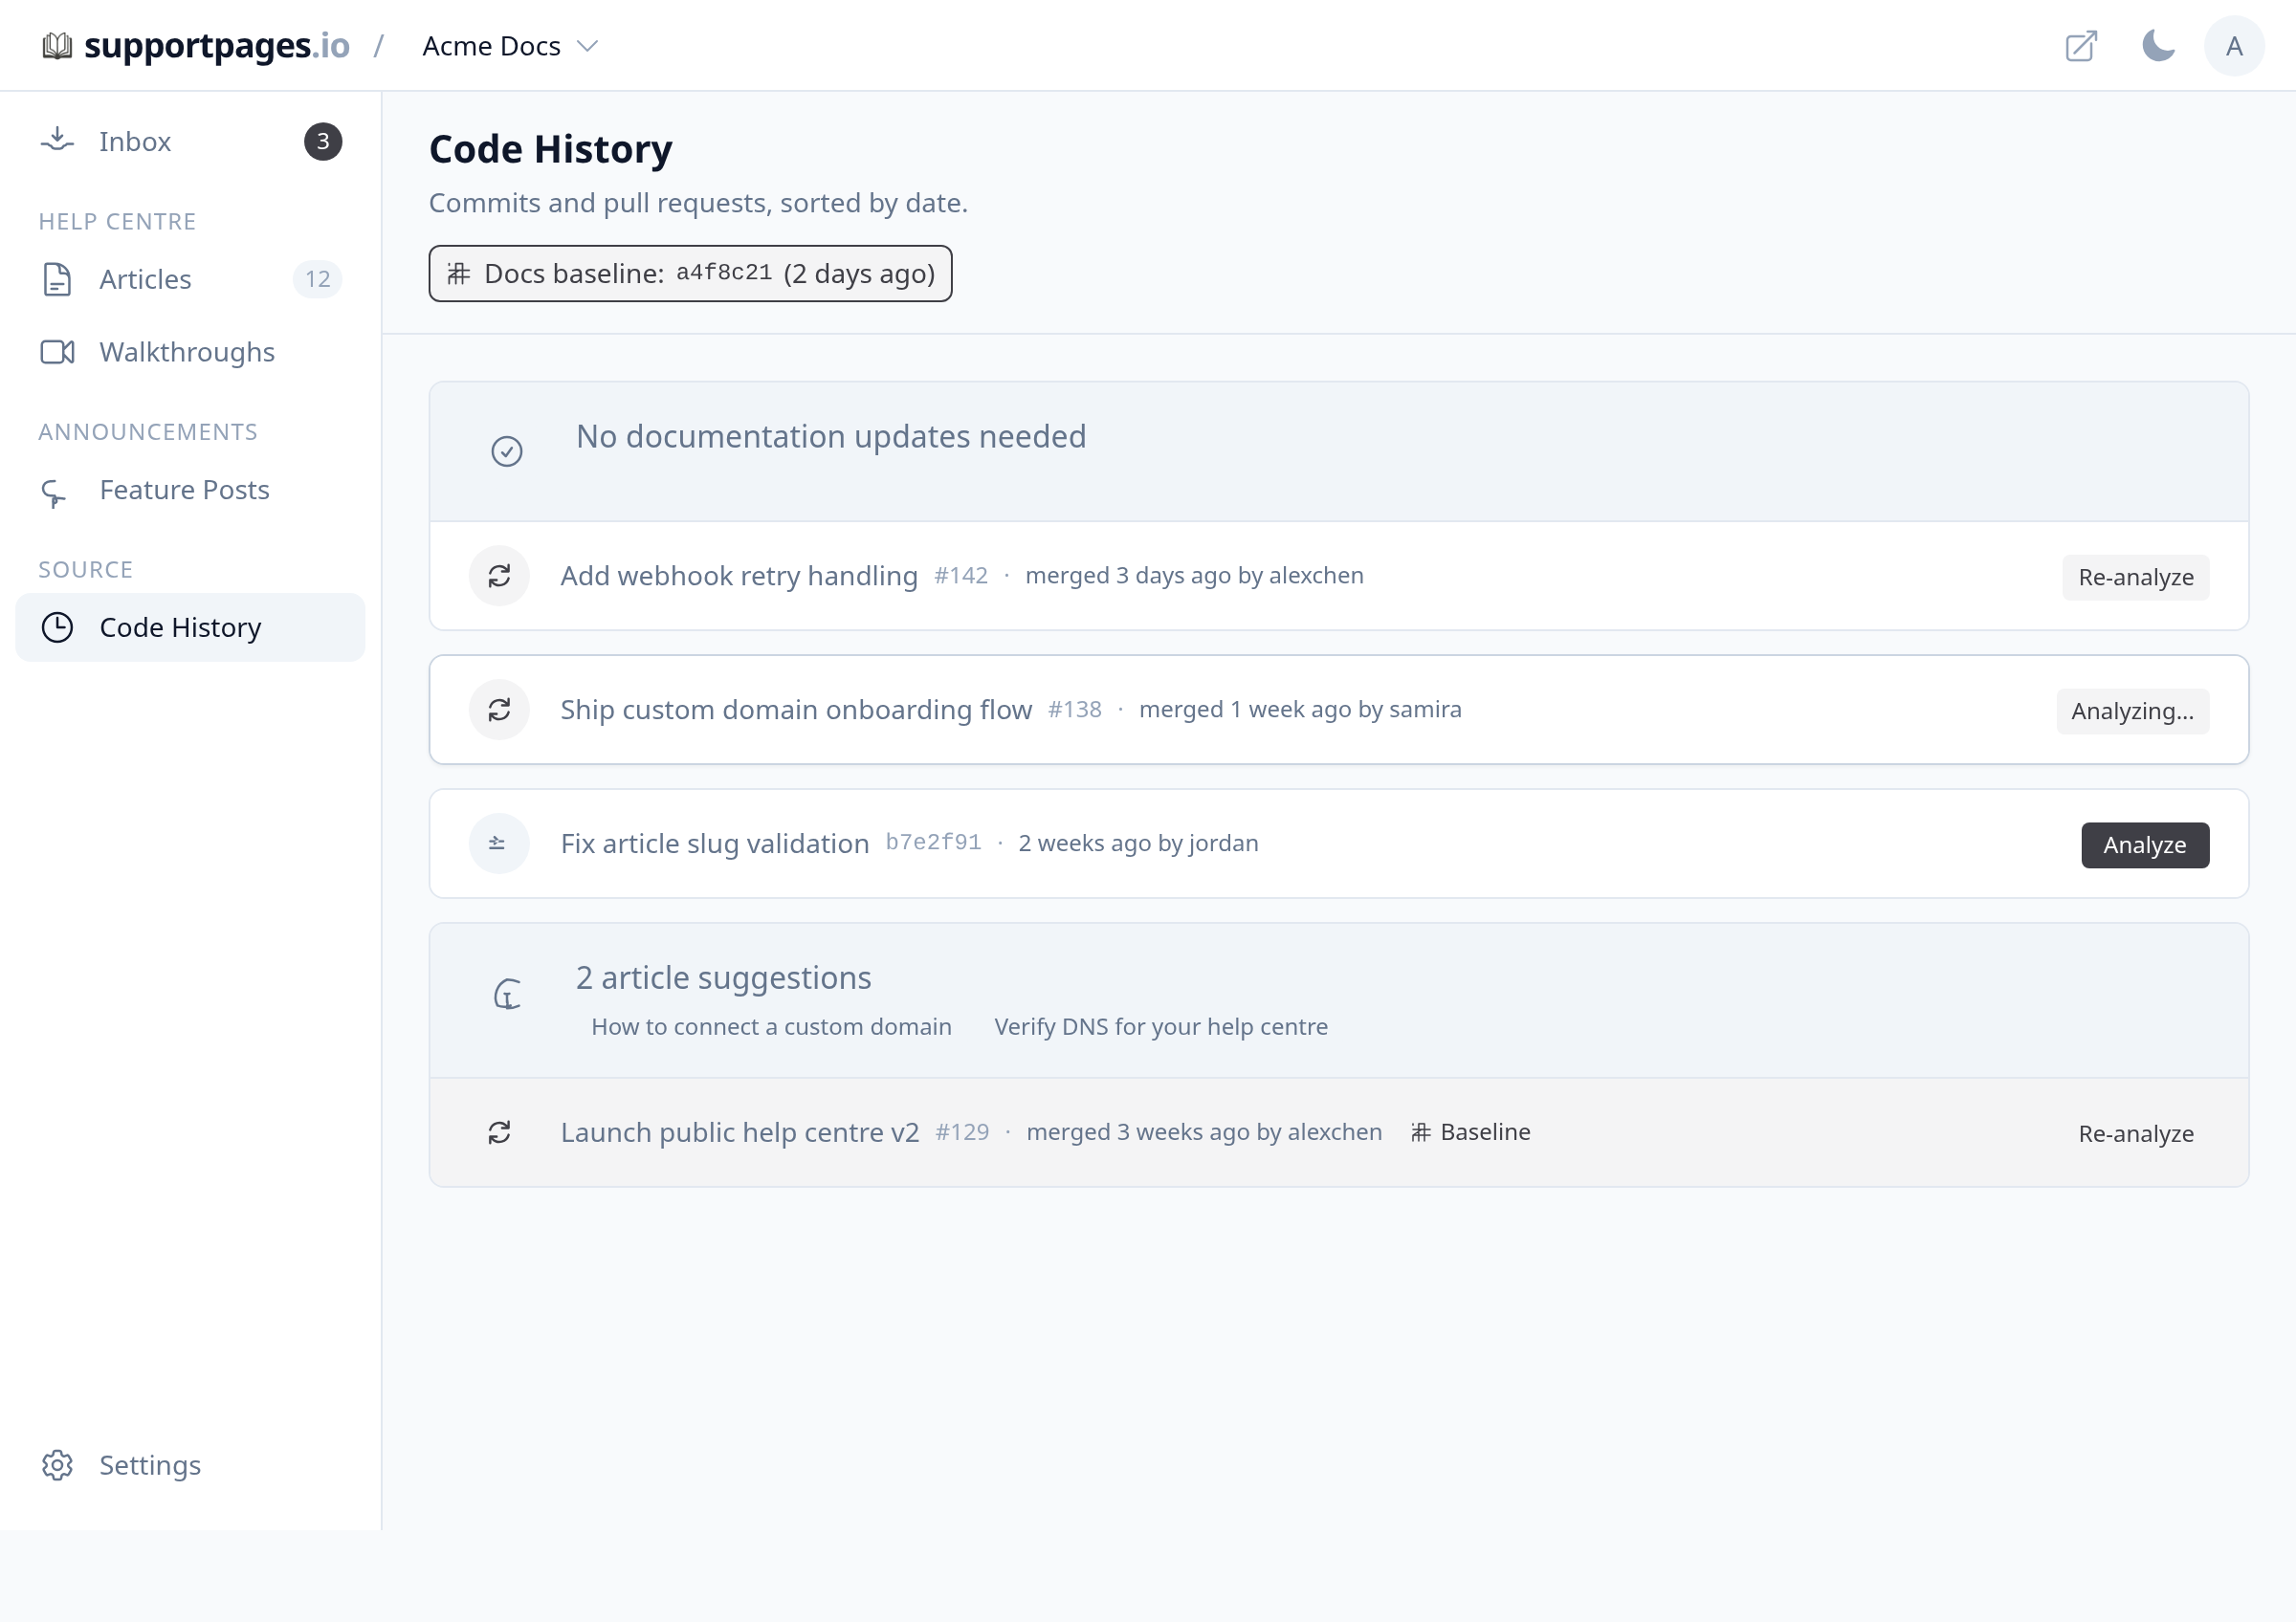Open the external link icon in header
The width and height of the screenshot is (2296, 1622).
click(x=2081, y=46)
